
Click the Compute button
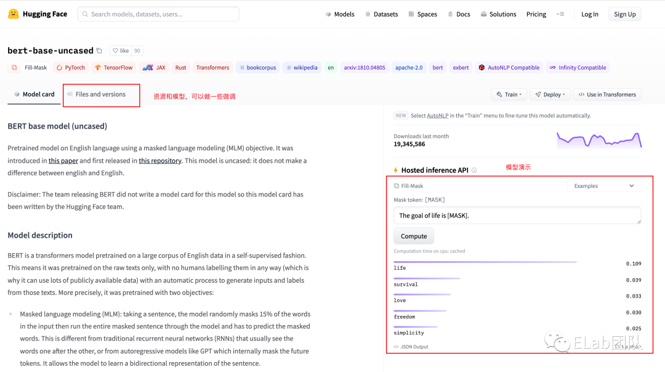click(414, 237)
